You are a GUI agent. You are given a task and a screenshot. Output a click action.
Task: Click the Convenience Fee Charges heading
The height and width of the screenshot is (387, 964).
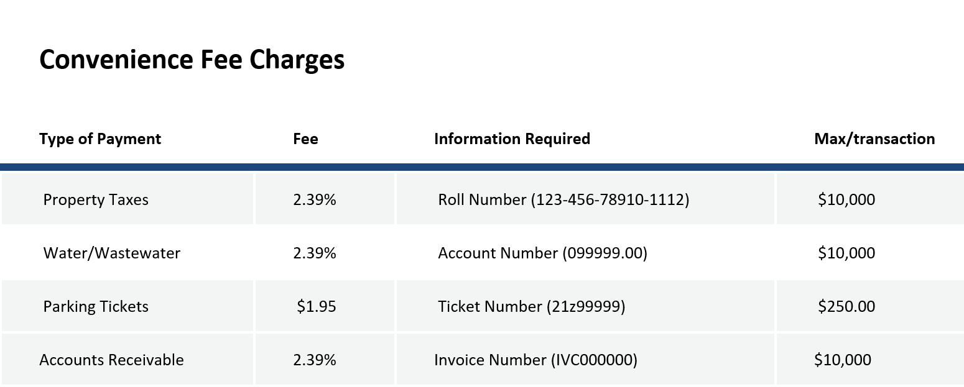pos(192,60)
